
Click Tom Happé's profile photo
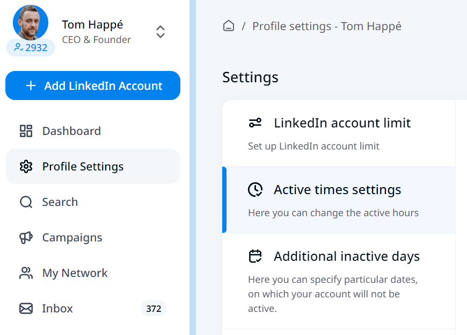pyautogui.click(x=31, y=23)
